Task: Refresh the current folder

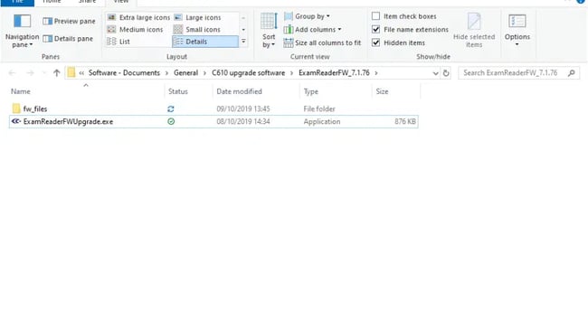Action: tap(446, 73)
